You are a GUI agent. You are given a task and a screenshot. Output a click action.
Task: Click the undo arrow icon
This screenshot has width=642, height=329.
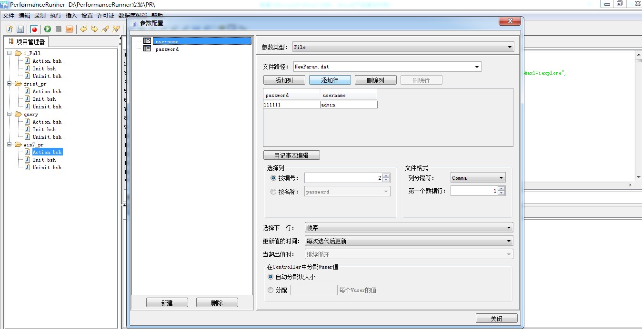point(83,29)
